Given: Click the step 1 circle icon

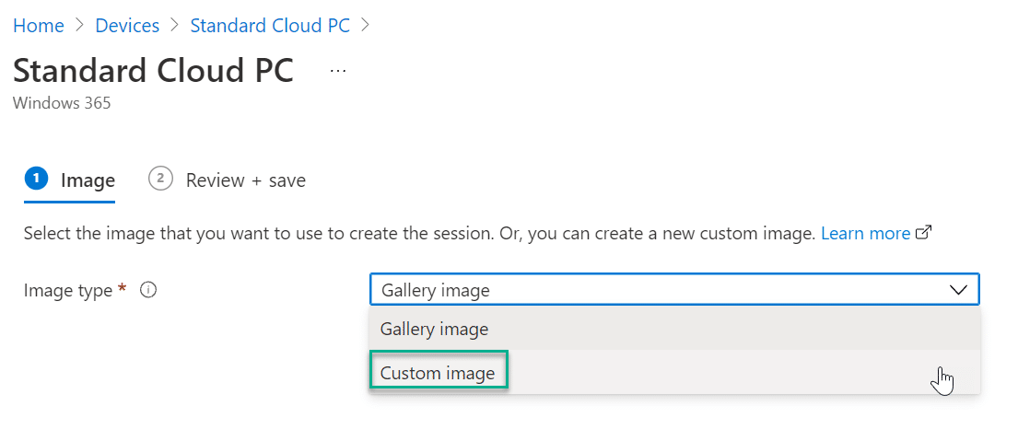Looking at the screenshot, I should point(36,179).
